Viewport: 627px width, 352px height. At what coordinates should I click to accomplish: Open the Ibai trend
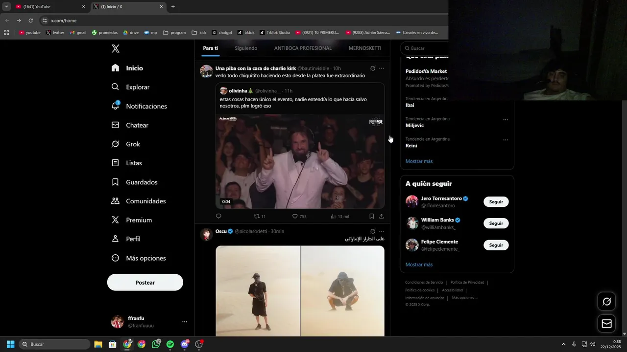410,105
